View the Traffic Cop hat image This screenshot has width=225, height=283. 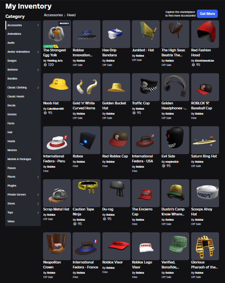pyautogui.click(x=146, y=87)
